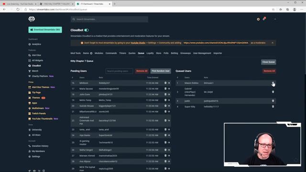Bookmark this page with star icon
Screen dimensions: 306x172
tap(273, 10)
